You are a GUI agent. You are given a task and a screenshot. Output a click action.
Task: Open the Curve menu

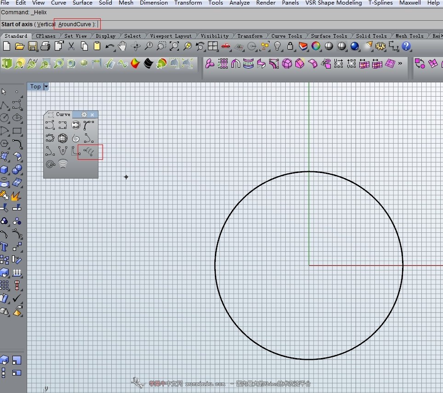coord(58,3)
